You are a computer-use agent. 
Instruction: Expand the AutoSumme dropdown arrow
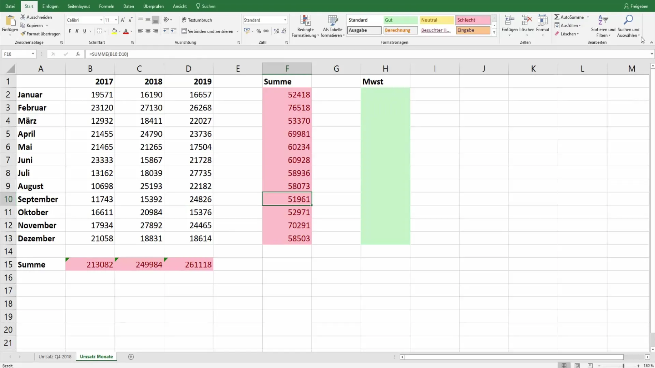588,17
